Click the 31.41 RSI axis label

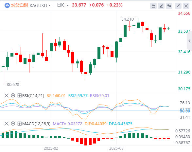(185, 117)
